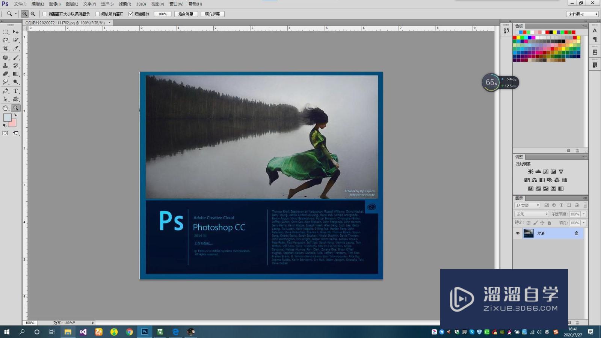Screen dimensions: 601x338
Task: Select the Horizontal Type tool
Action: point(15,91)
